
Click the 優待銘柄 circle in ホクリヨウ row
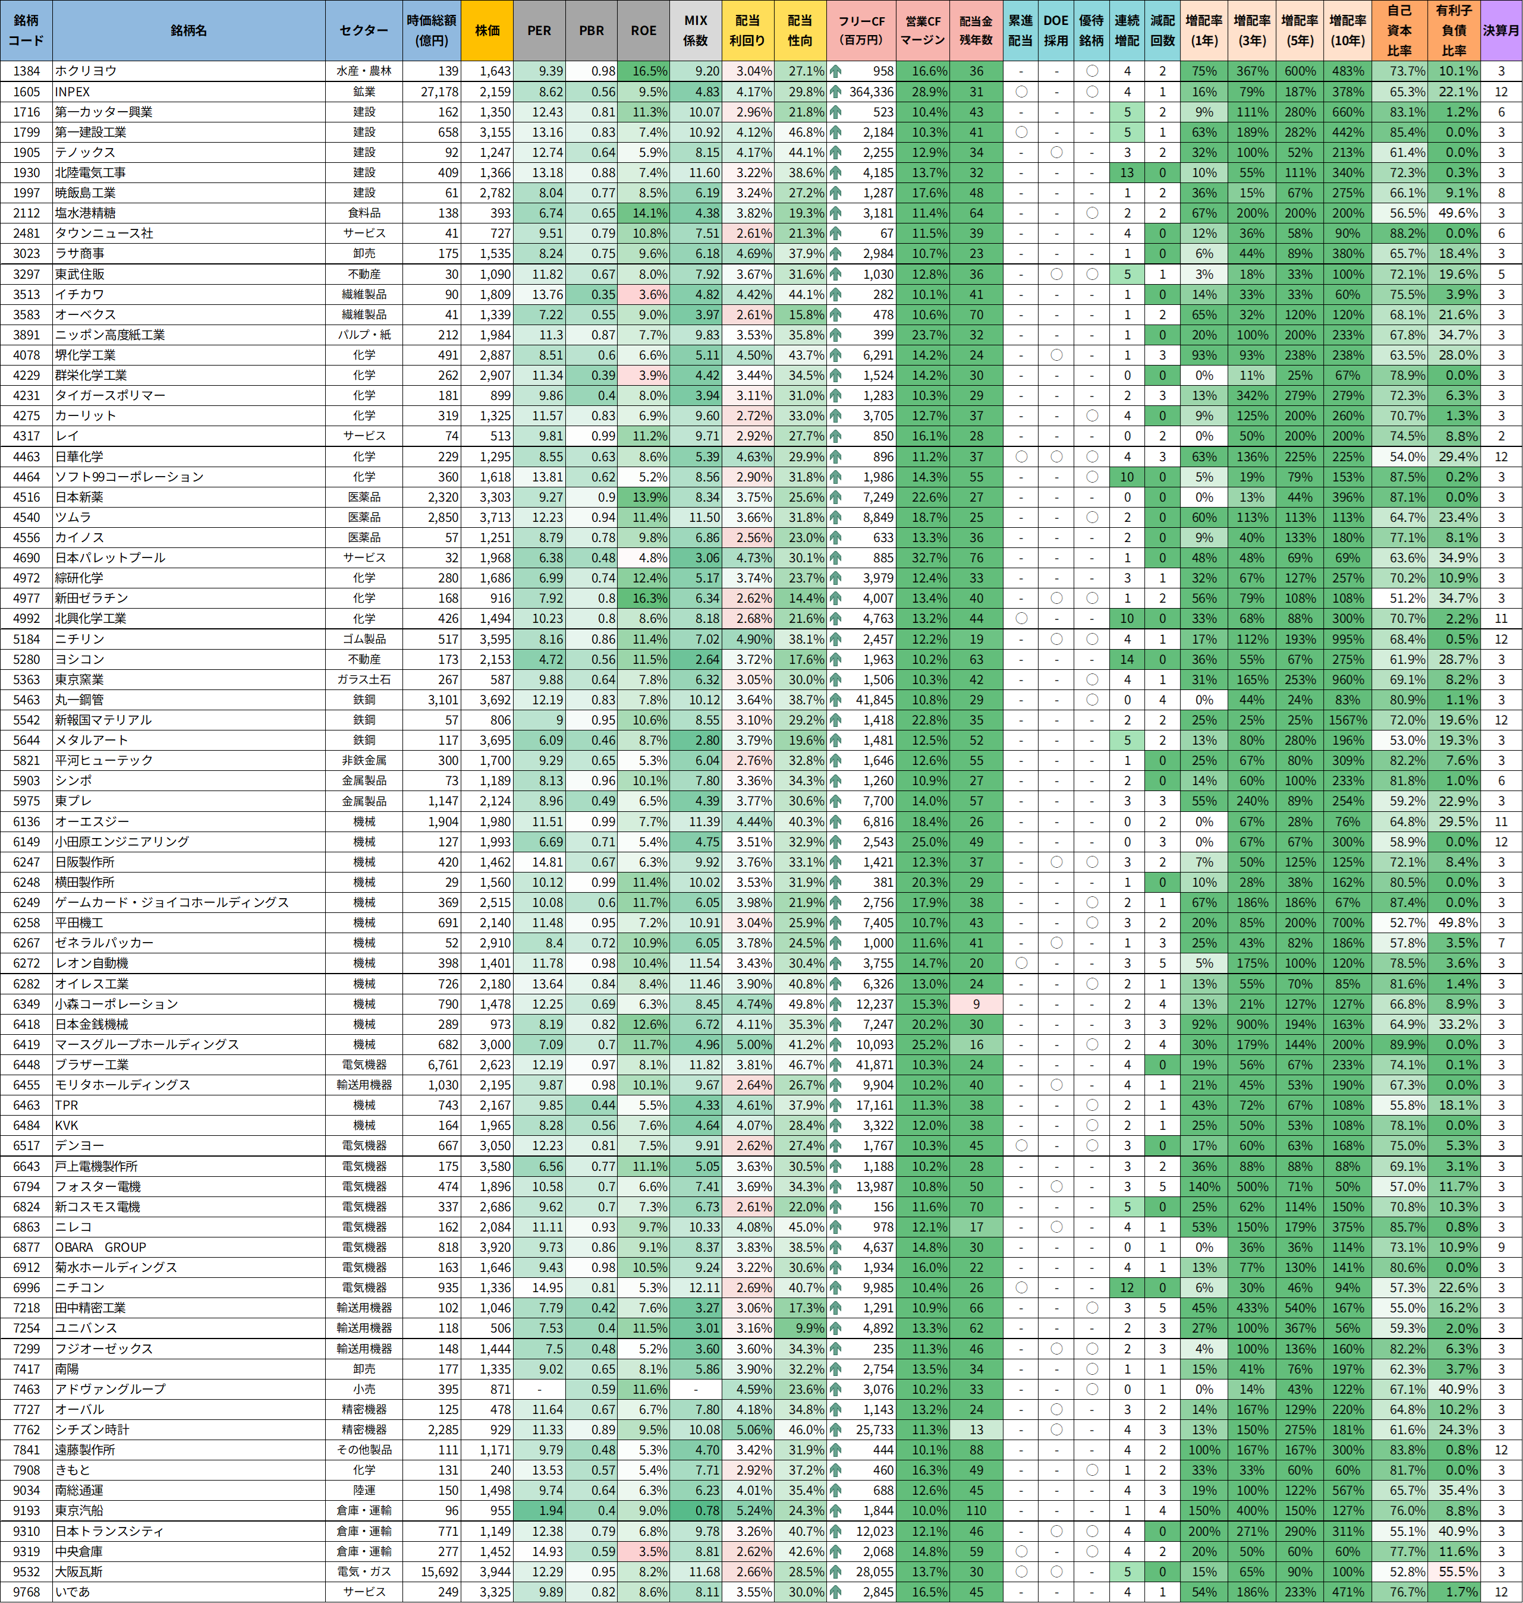point(1092,71)
